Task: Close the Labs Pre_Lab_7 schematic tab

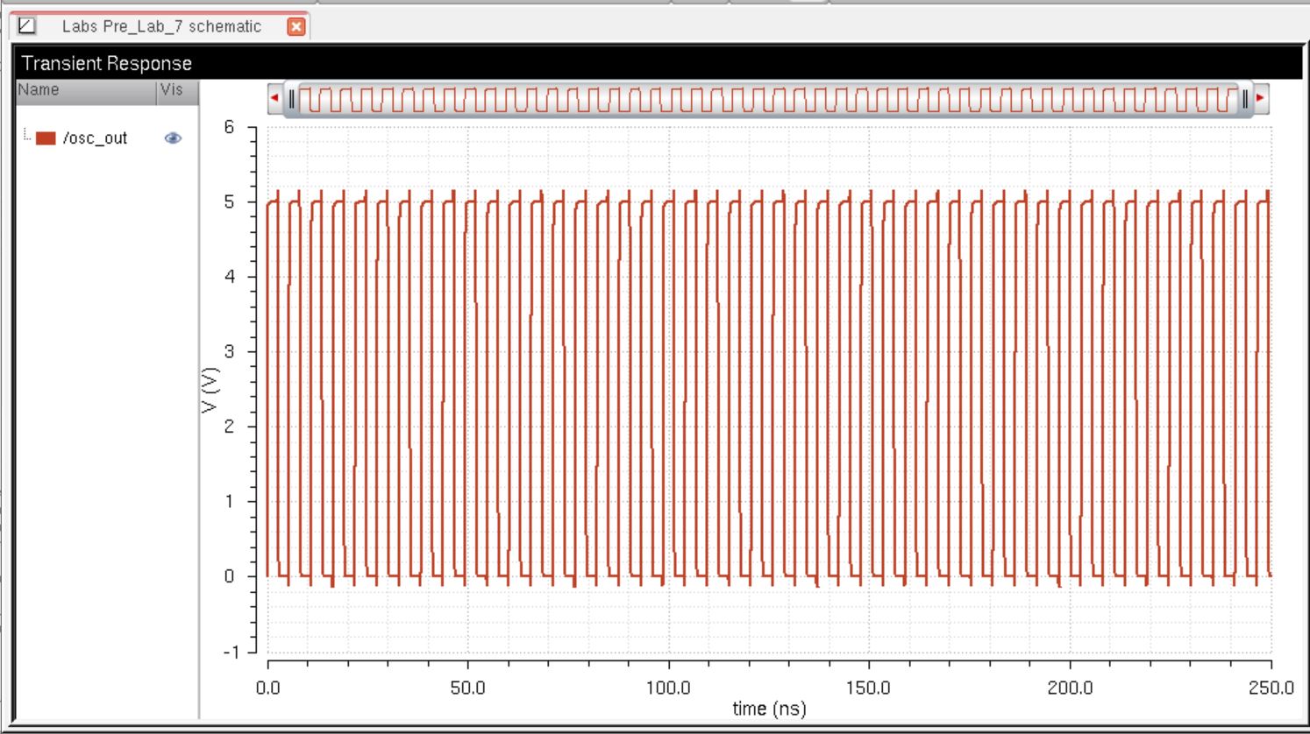Action: click(x=296, y=26)
